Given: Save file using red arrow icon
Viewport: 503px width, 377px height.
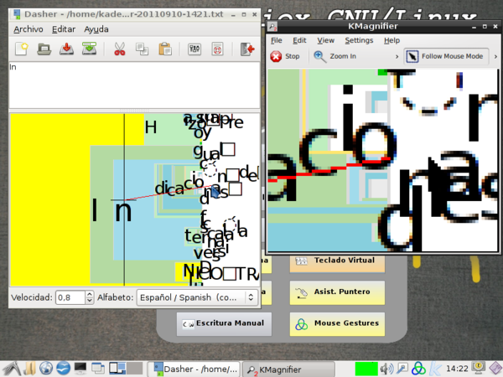Looking at the screenshot, I should [67, 49].
